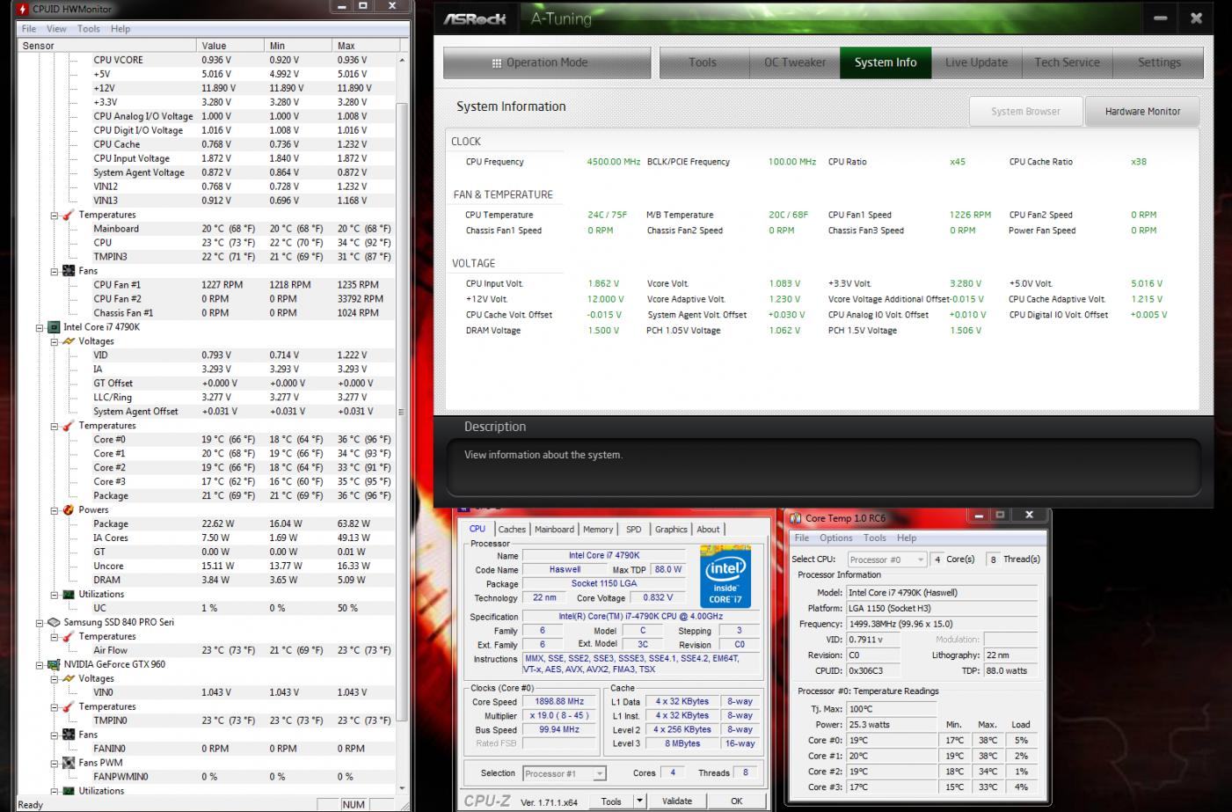Open the Live Update tab

[976, 62]
